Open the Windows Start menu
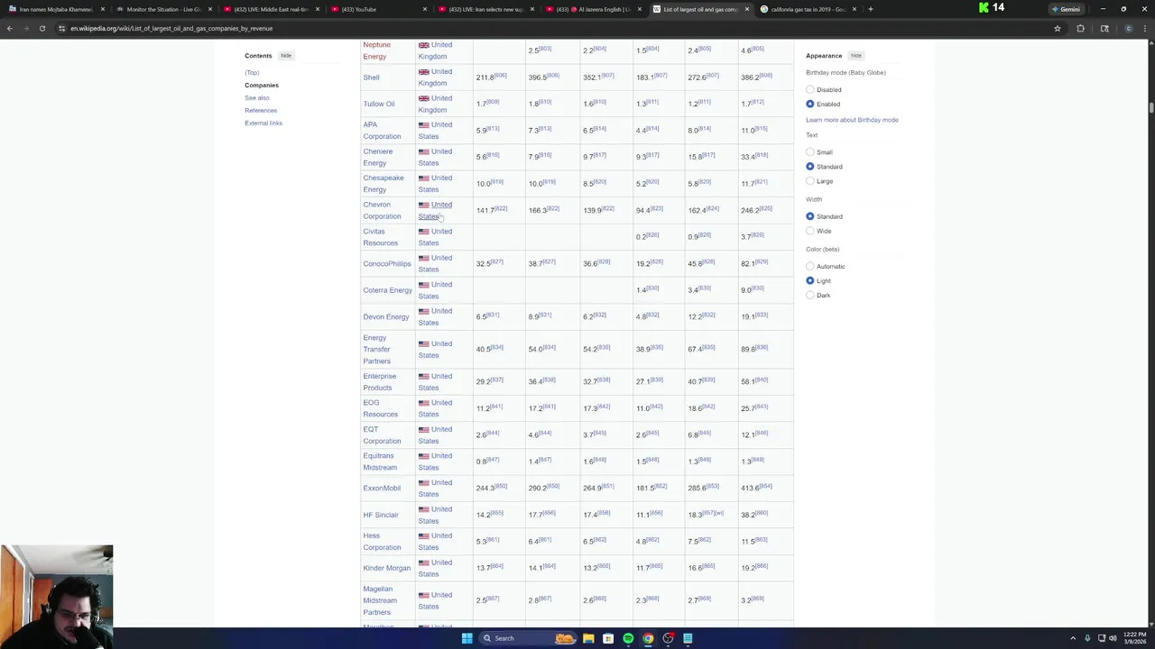This screenshot has height=649, width=1155. (467, 638)
